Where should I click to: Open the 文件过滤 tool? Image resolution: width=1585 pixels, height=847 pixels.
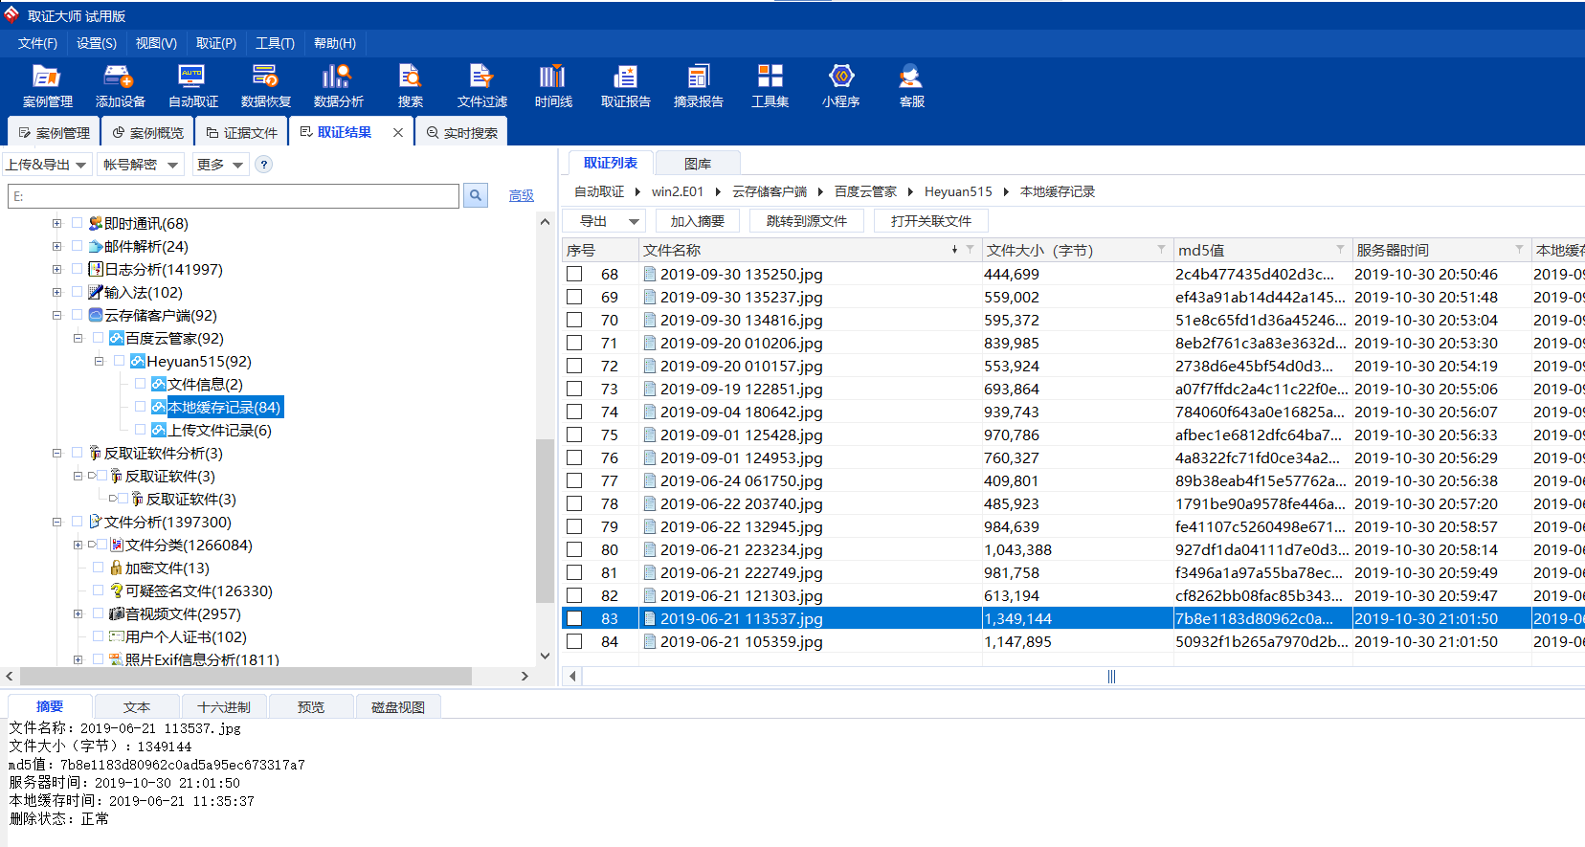(x=481, y=86)
